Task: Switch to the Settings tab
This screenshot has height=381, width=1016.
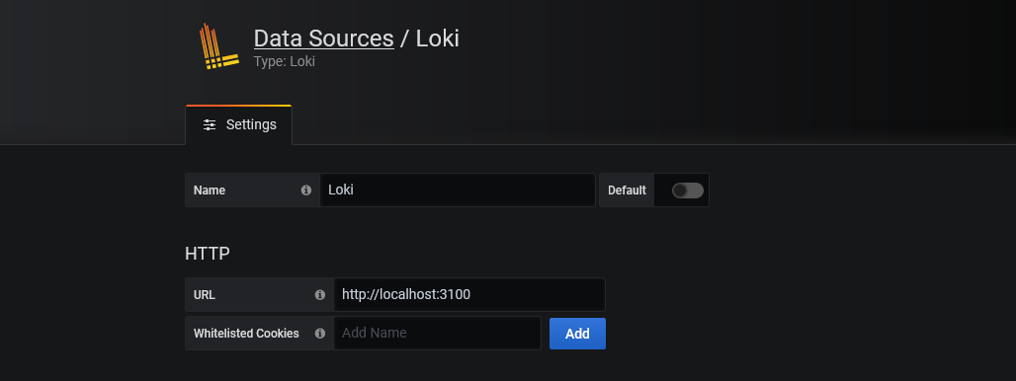Action: coord(238,124)
